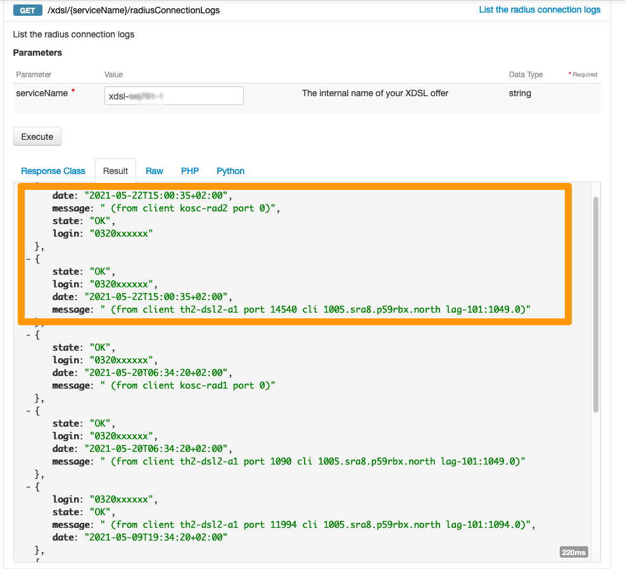Image resolution: width=625 pixels, height=569 pixels.
Task: Show the PHP code sample tab
Action: pyautogui.click(x=190, y=171)
